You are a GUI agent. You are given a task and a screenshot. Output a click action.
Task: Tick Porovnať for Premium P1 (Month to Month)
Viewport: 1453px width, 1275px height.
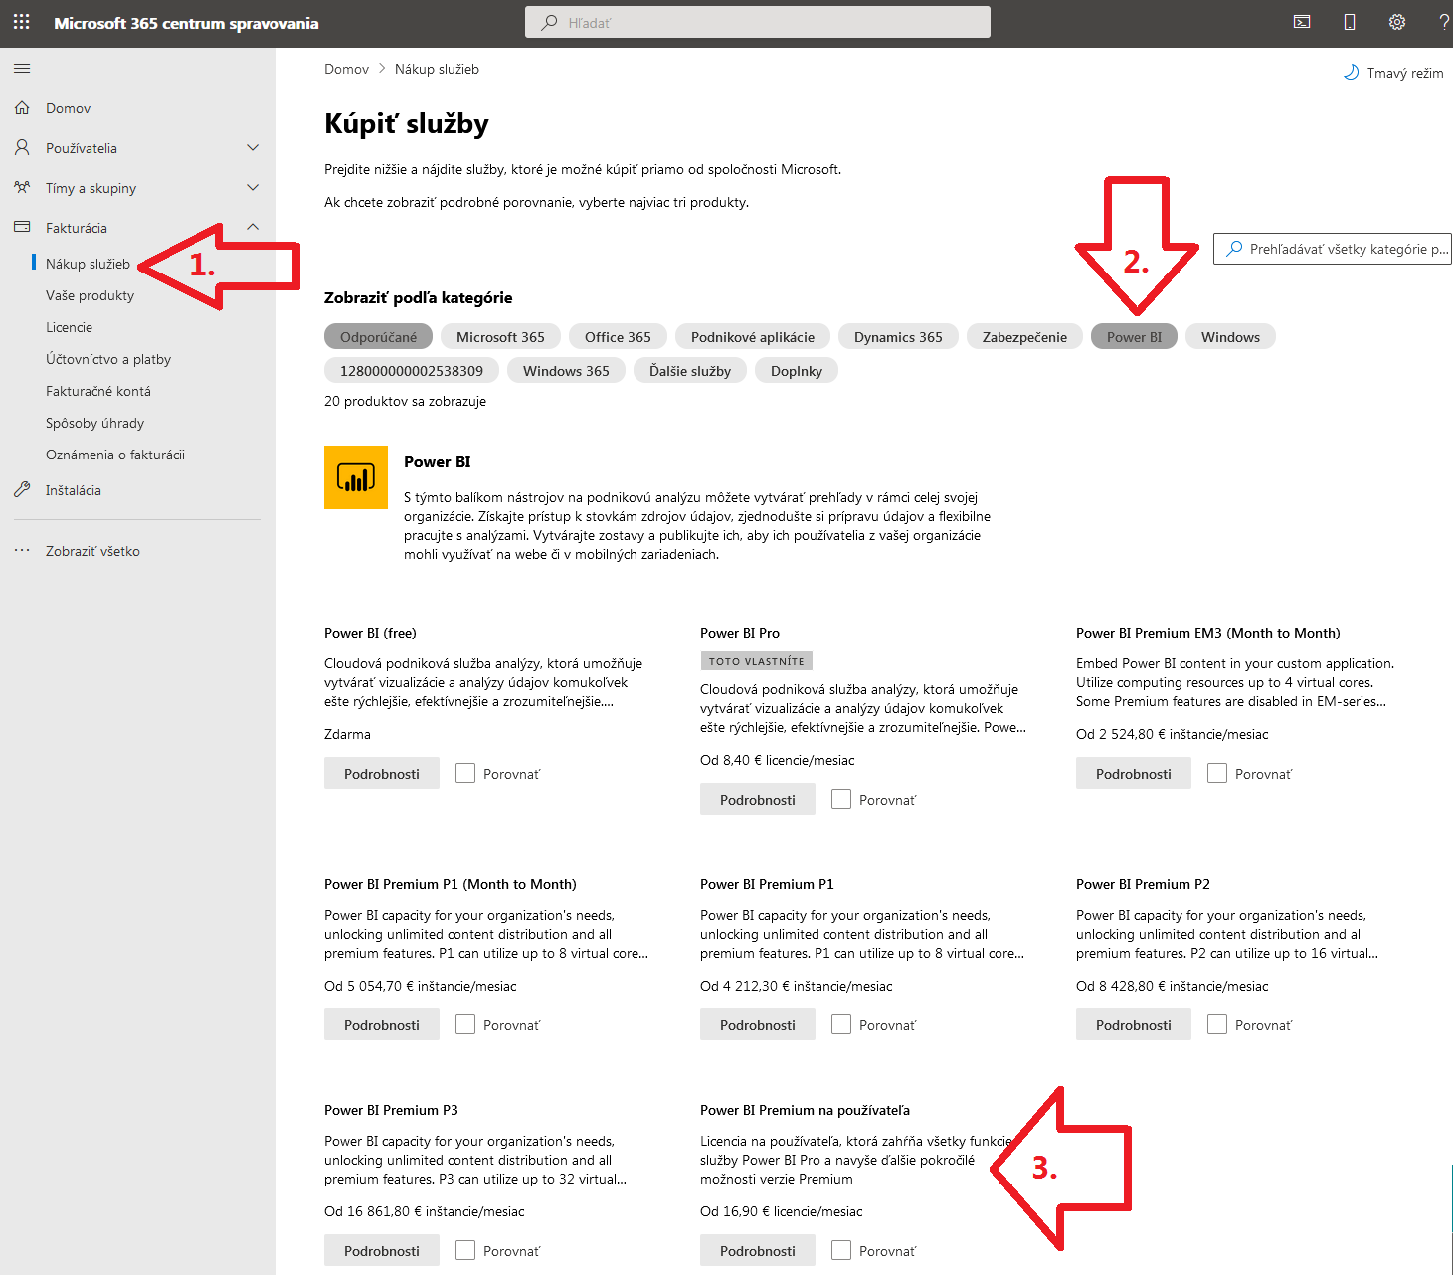(465, 1024)
